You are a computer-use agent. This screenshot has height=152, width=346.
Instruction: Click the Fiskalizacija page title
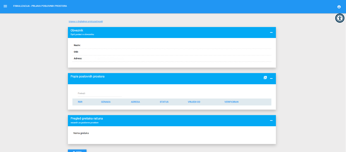(40, 6)
